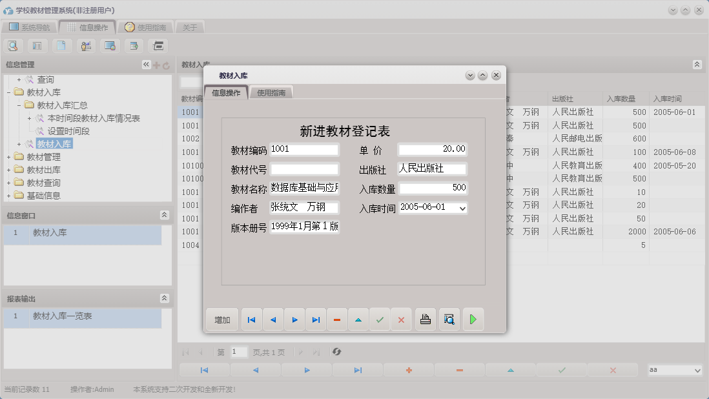Click the new document icon on the toolbar
Image resolution: width=709 pixels, height=399 pixels.
60,46
